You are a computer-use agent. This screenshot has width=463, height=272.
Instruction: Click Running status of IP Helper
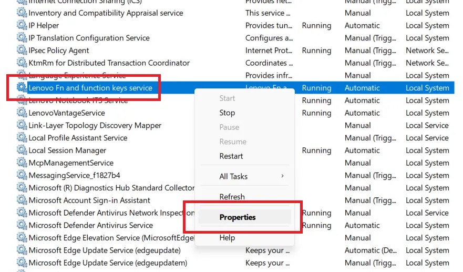click(x=316, y=26)
